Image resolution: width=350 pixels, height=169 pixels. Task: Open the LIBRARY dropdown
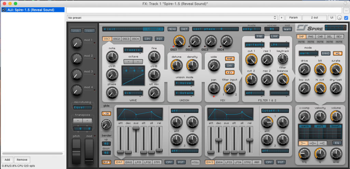pos(153,29)
